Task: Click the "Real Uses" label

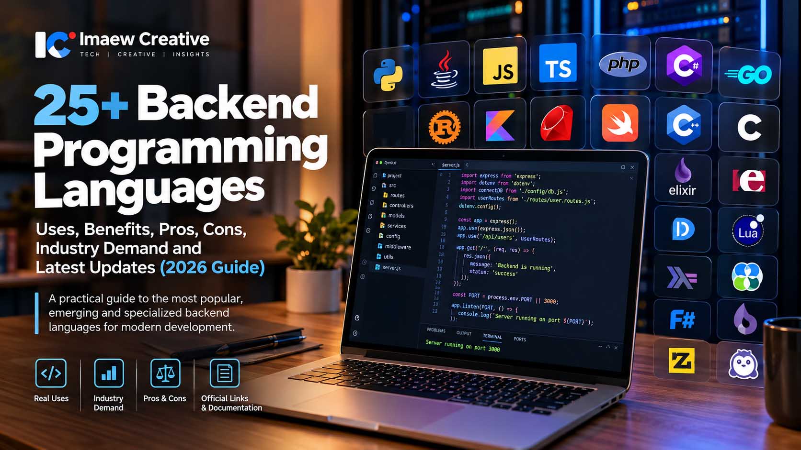Action: click(51, 398)
